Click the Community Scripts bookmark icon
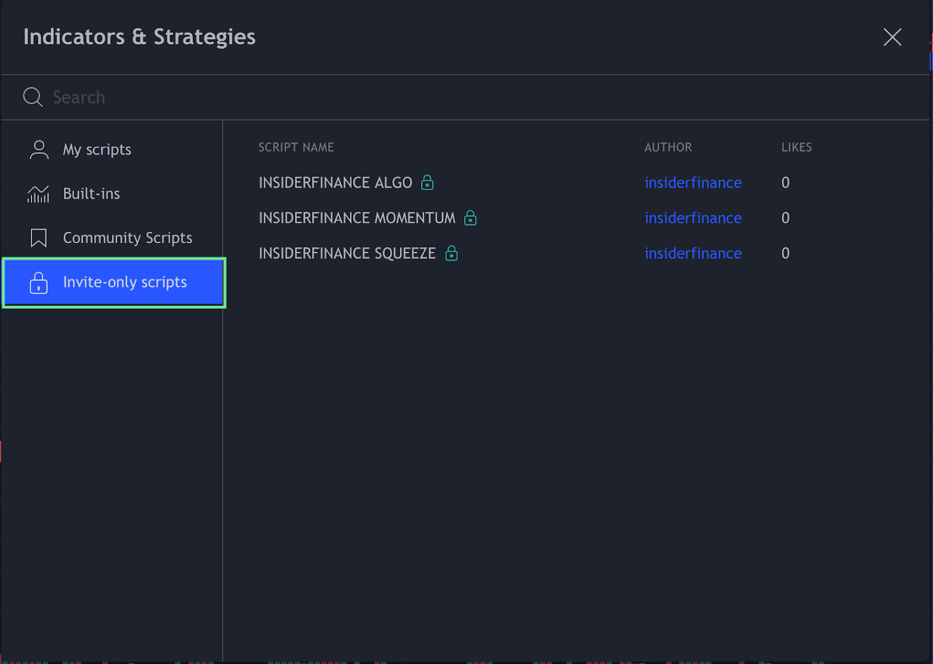The height and width of the screenshot is (664, 933). click(38, 238)
